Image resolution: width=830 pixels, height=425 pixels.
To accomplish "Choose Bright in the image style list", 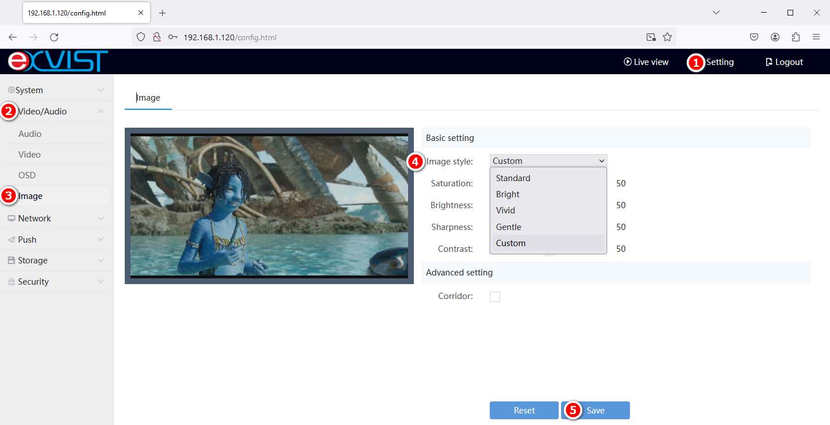I will tap(548, 194).
